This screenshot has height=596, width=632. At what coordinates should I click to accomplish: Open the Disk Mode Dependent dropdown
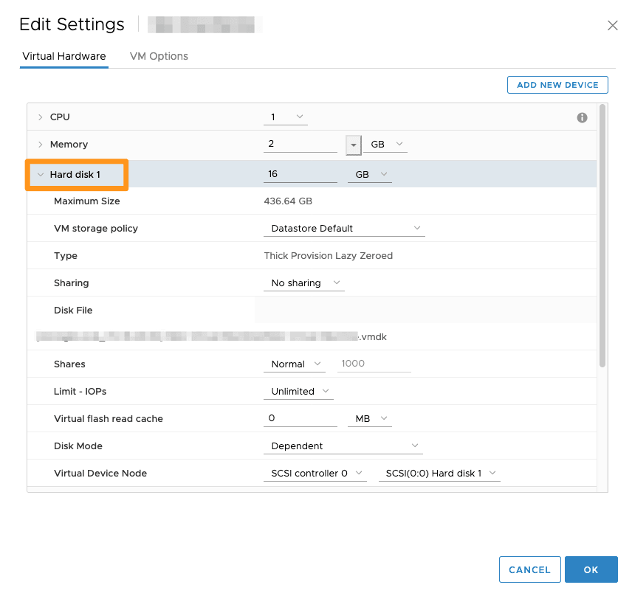pyautogui.click(x=343, y=446)
